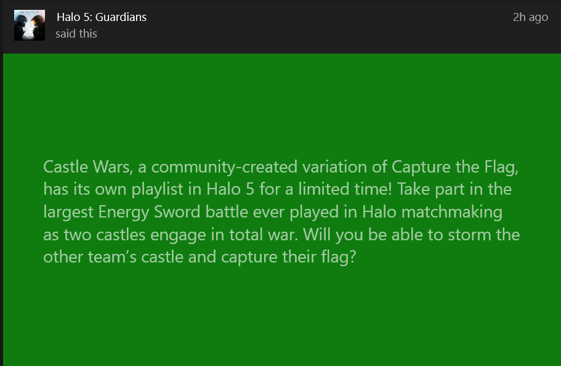Click 'capture their flag?' at post end
Image resolution: width=561 pixels, height=366 pixels.
coord(288,257)
